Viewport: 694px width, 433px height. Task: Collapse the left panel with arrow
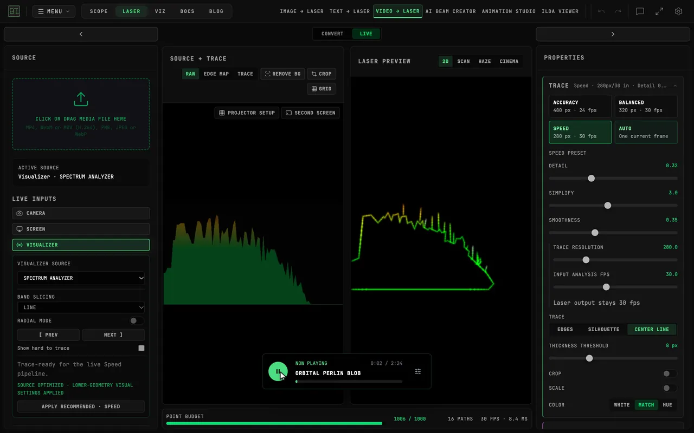(81, 34)
